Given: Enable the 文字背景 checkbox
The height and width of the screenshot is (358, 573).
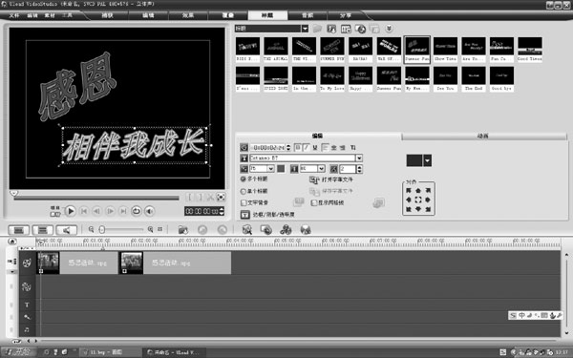Looking at the screenshot, I should [244, 202].
